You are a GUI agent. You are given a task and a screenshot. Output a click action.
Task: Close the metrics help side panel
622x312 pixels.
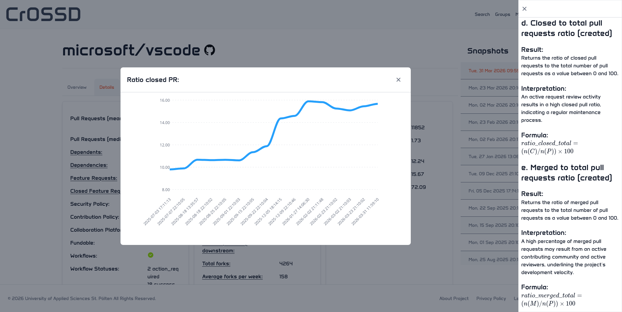coord(524,9)
